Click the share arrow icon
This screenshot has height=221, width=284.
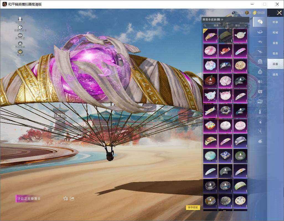pos(72,199)
